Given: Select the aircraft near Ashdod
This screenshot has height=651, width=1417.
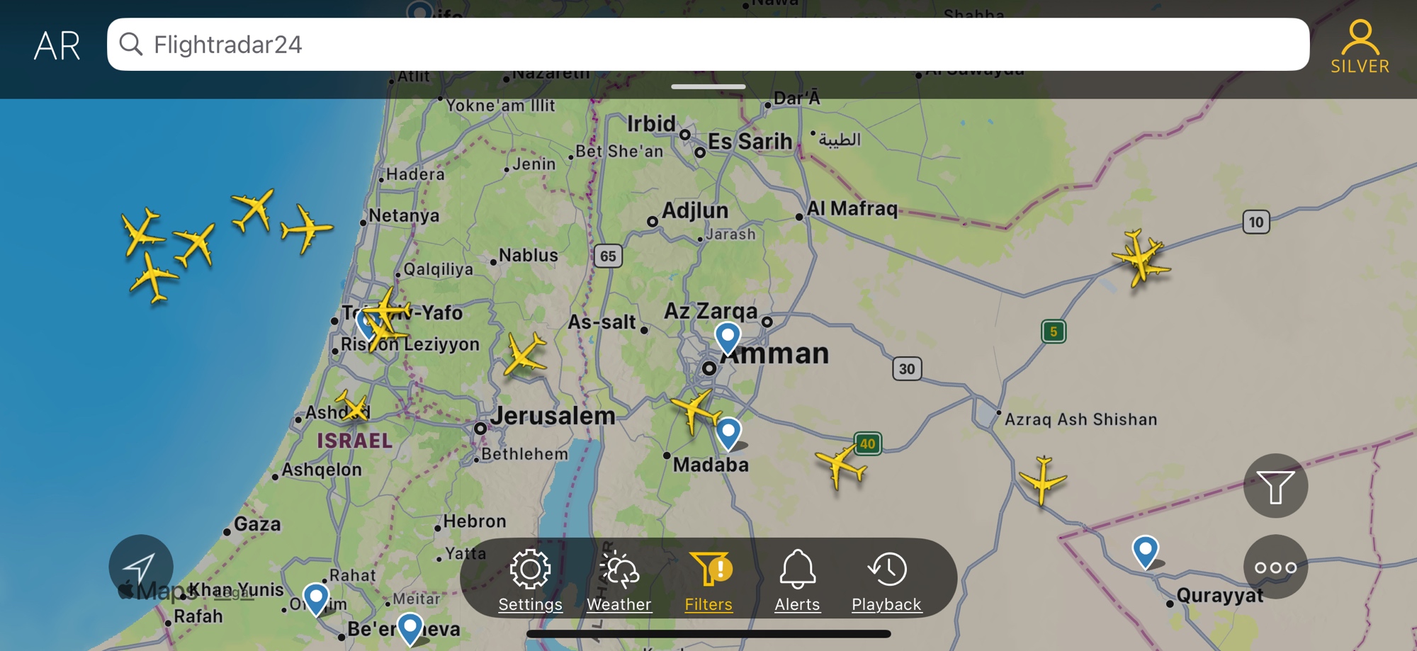Looking at the screenshot, I should coord(353,406).
